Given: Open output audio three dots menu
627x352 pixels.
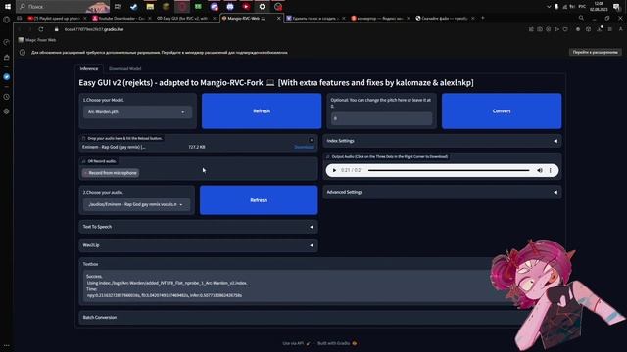Looking at the screenshot, I should coord(551,170).
